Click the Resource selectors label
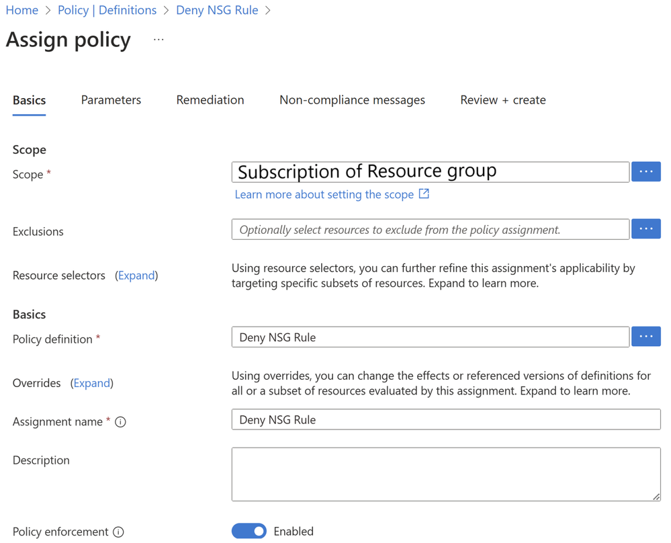This screenshot has height=543, width=671. coord(59,276)
